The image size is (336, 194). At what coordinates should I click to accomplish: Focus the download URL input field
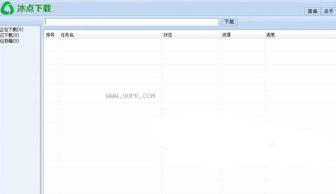click(131, 22)
